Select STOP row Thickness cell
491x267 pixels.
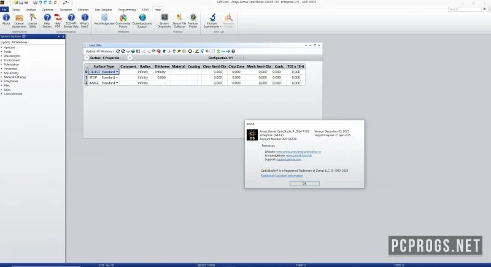(x=161, y=77)
